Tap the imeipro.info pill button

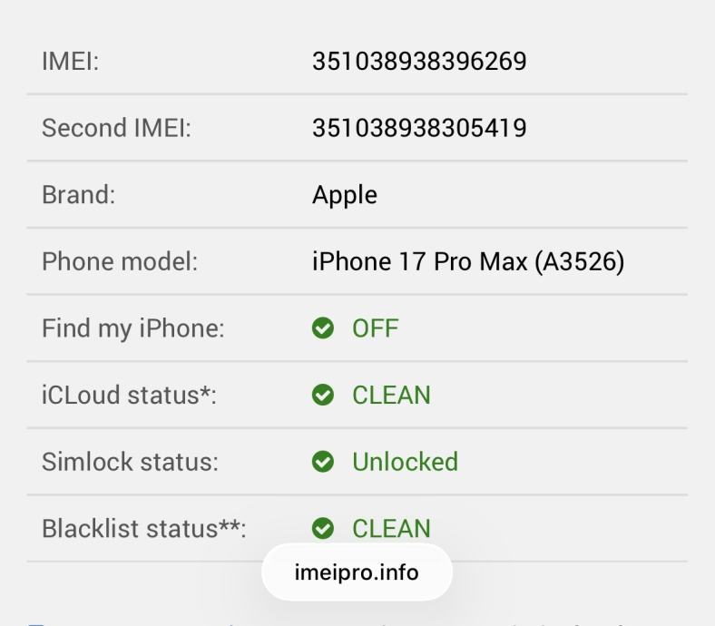click(357, 572)
